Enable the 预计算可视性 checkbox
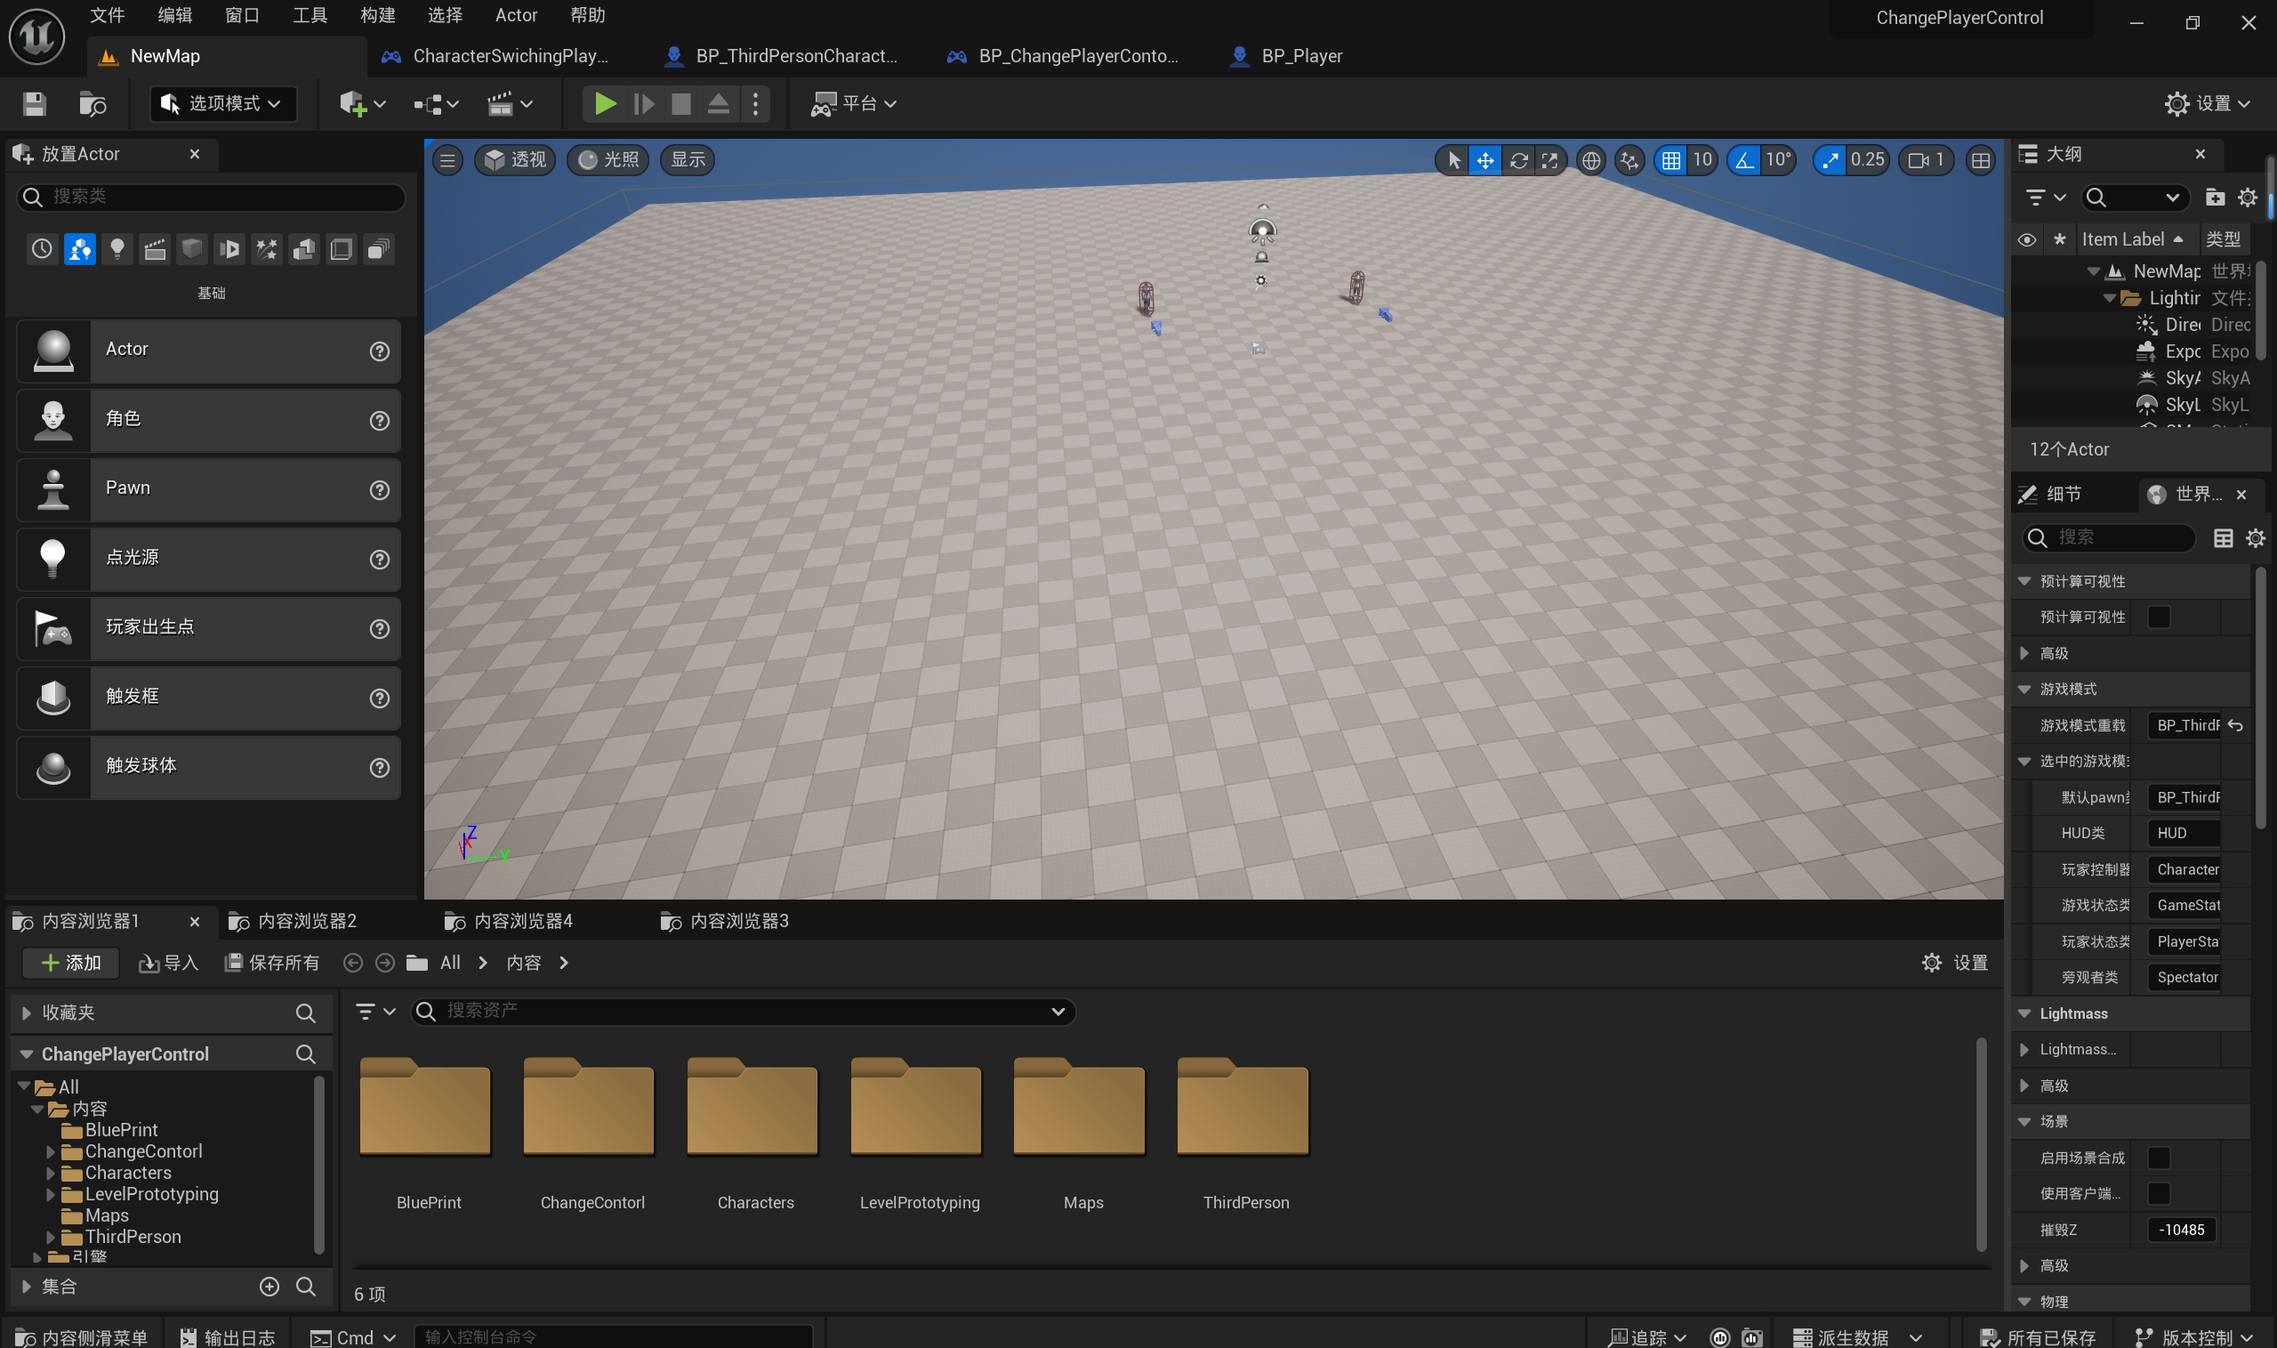The width and height of the screenshot is (2277, 1348). click(2158, 617)
